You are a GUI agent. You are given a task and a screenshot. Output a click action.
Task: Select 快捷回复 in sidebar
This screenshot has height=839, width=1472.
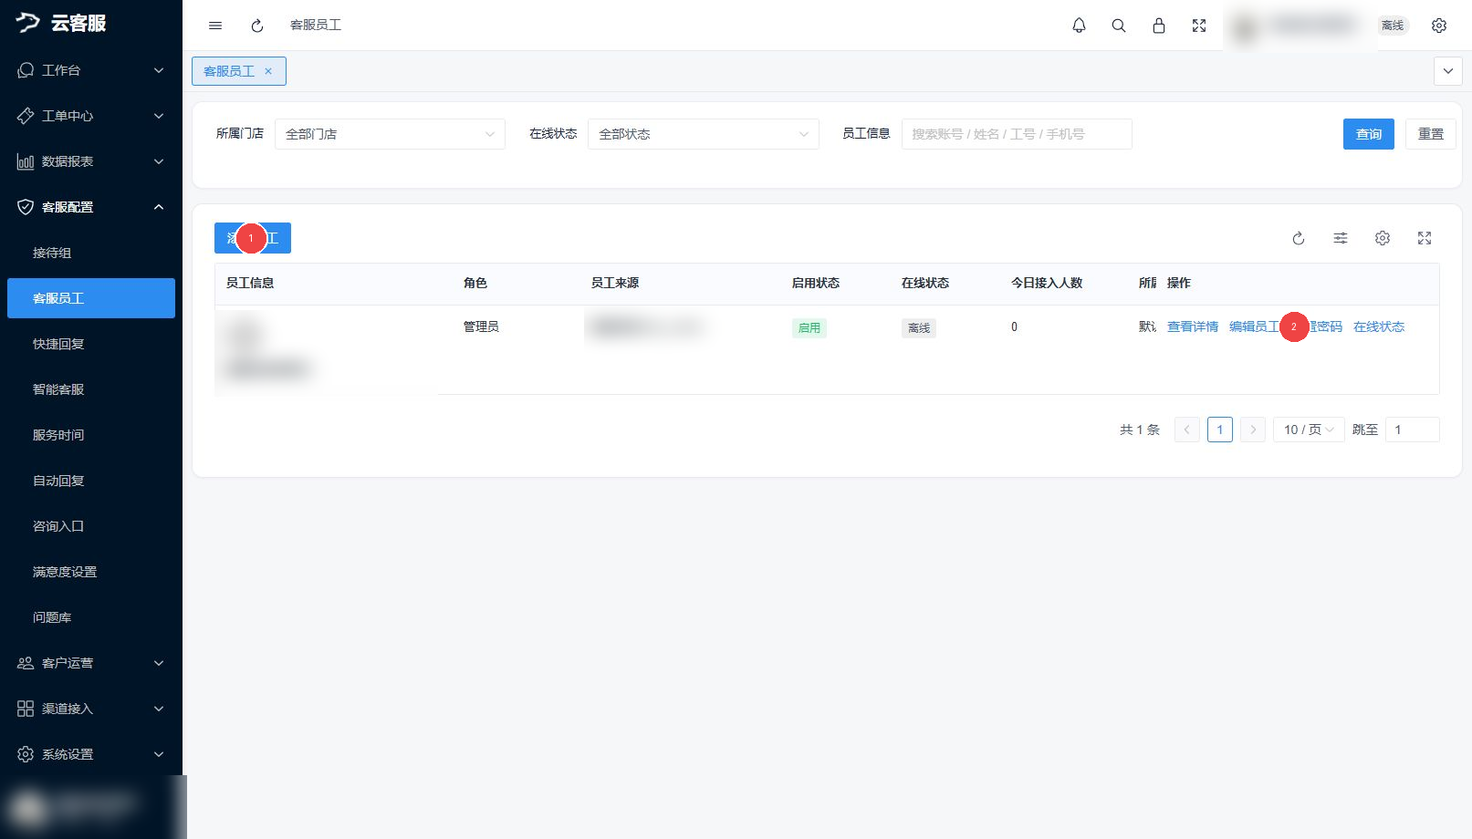pos(91,344)
